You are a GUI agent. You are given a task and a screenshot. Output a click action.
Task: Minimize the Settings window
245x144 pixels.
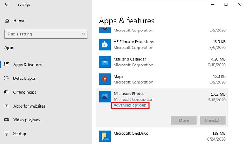point(213,4)
